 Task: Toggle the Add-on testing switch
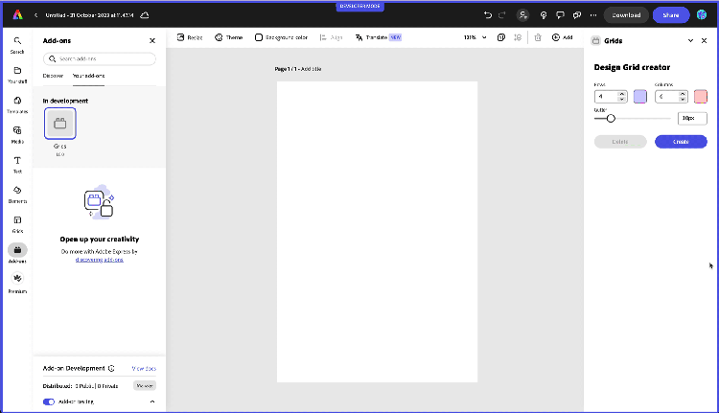tap(49, 402)
